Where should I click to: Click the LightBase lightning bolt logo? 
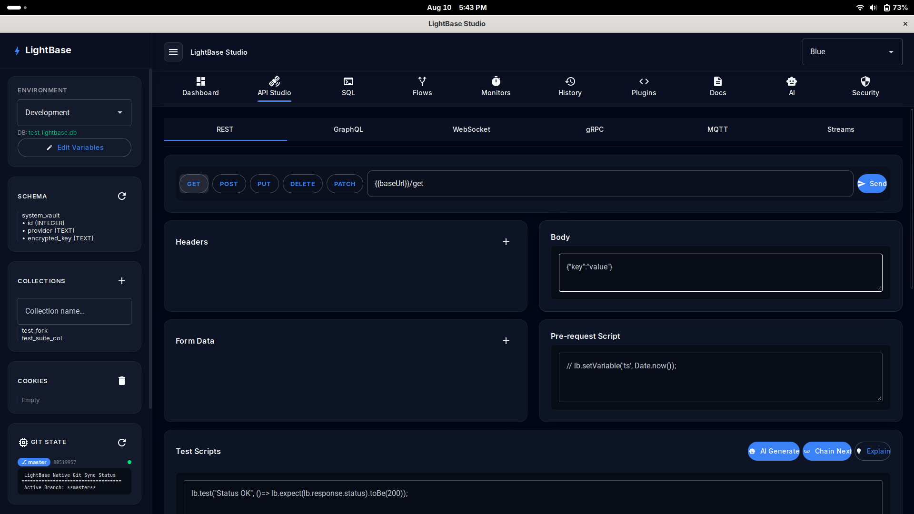17,50
